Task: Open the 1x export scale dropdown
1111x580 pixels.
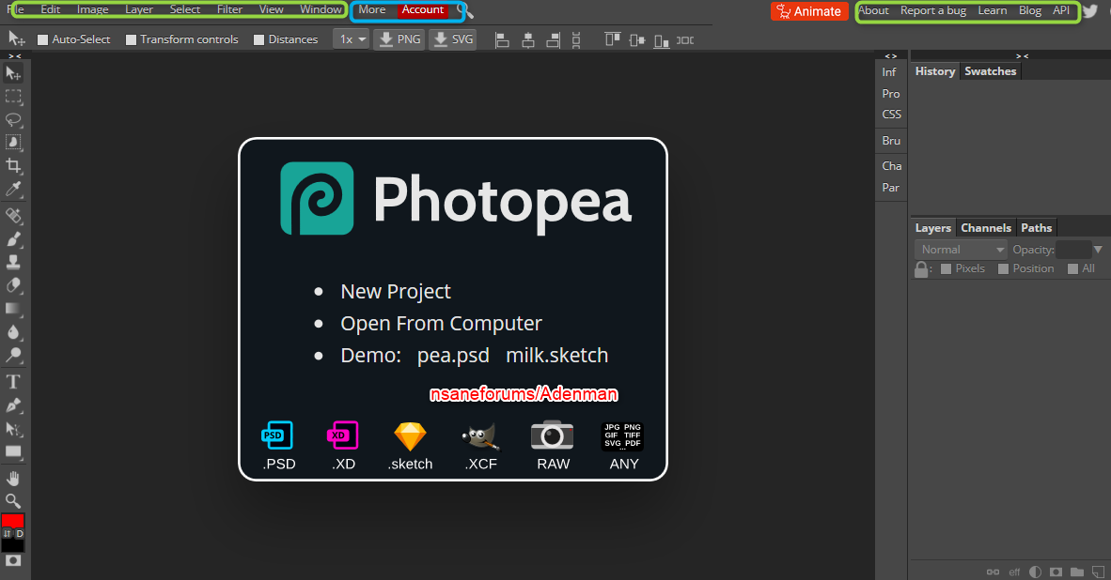Action: (x=352, y=38)
